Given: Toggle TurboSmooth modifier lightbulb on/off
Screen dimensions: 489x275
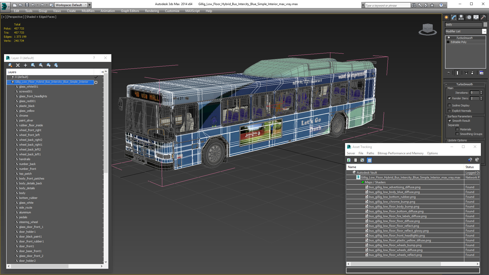Looking at the screenshot, I should click(449, 38).
